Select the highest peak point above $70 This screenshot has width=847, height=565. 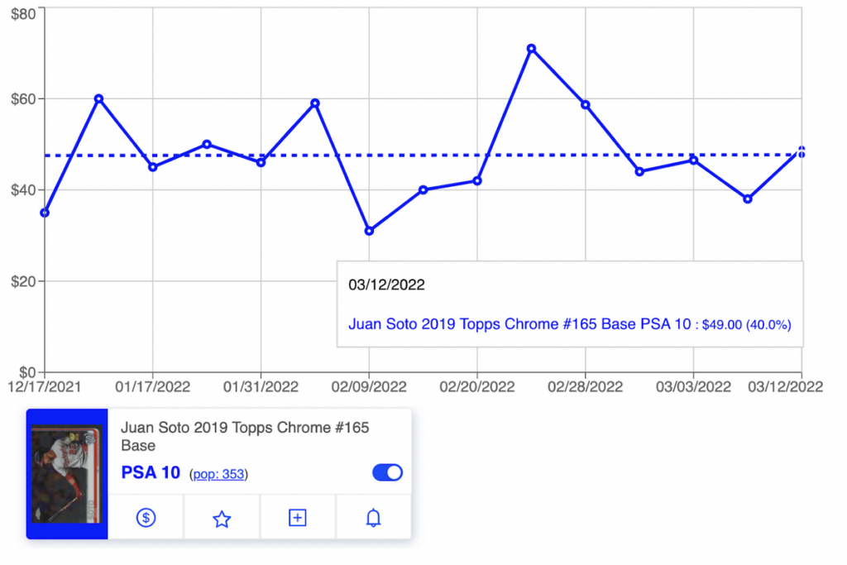(x=531, y=49)
